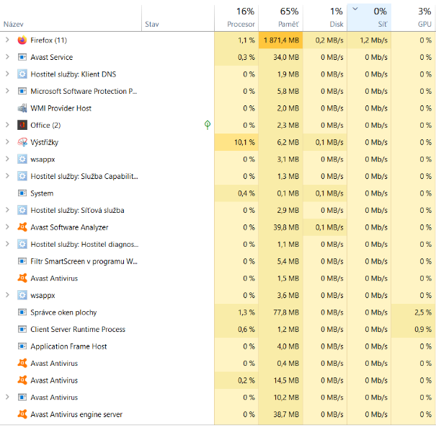Sort by the Stav column header
The width and height of the screenshot is (436, 433).
pos(178,18)
